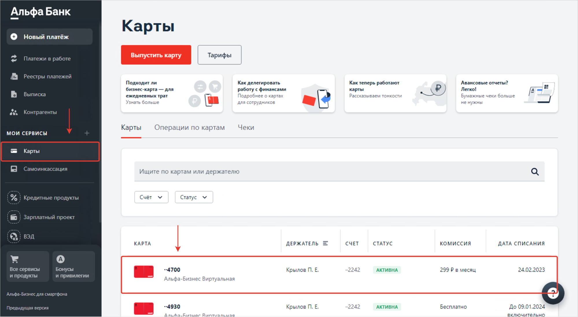Image resolution: width=578 pixels, height=317 pixels.
Task: Click the Реестры платежей icon
Action: point(14,76)
